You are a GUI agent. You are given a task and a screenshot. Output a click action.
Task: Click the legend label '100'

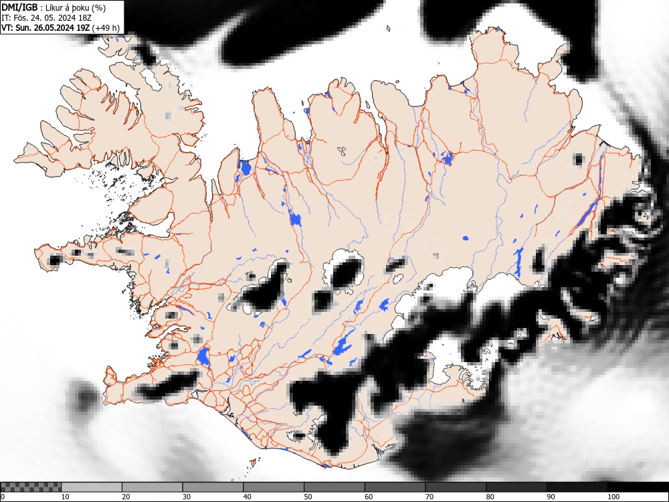coord(613,497)
